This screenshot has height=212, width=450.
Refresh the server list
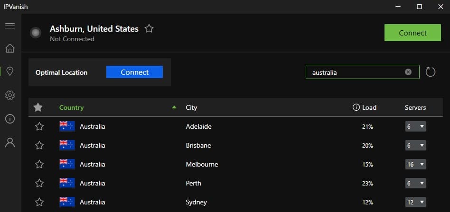point(430,72)
